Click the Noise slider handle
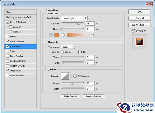The width and height of the screenshot is (155, 113). (x=62, y=29)
